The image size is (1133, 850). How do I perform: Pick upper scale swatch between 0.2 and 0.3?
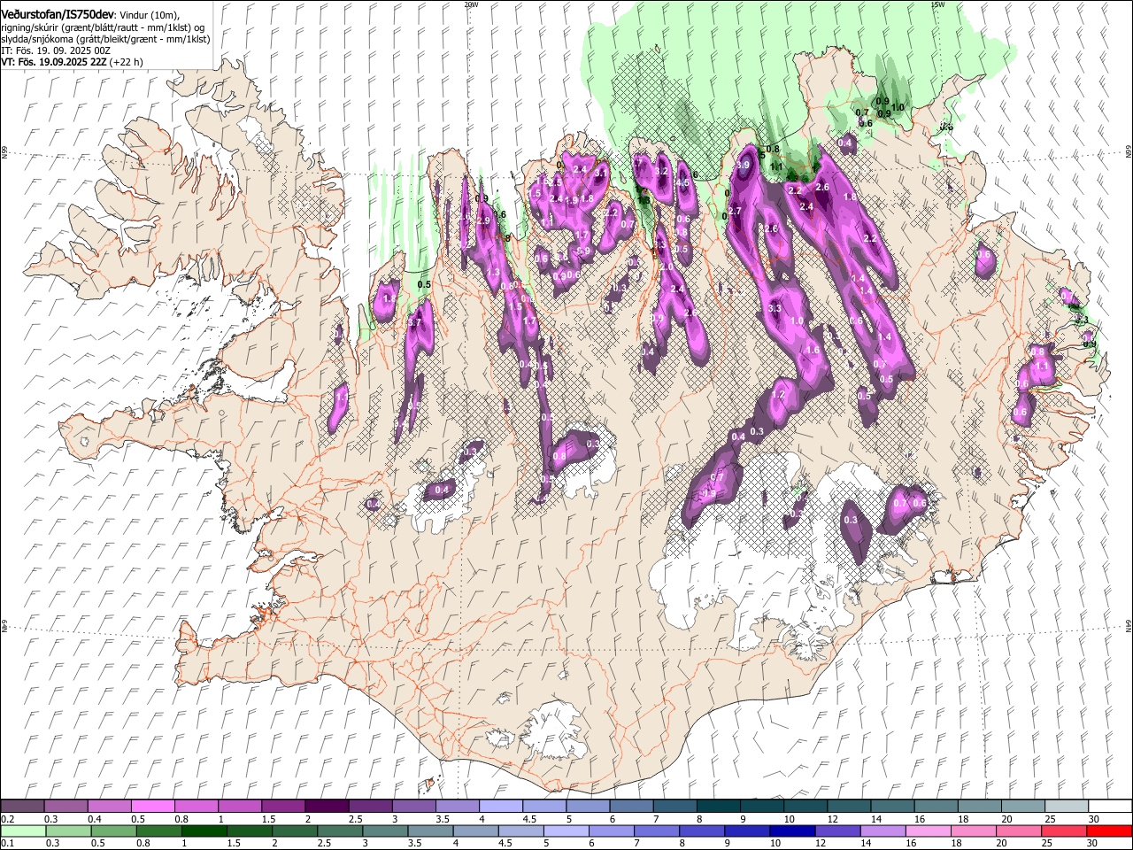23,807
